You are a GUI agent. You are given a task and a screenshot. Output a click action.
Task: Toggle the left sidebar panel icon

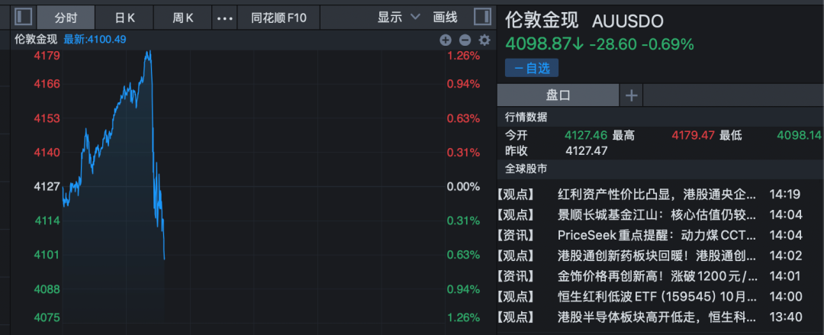[x=24, y=17]
